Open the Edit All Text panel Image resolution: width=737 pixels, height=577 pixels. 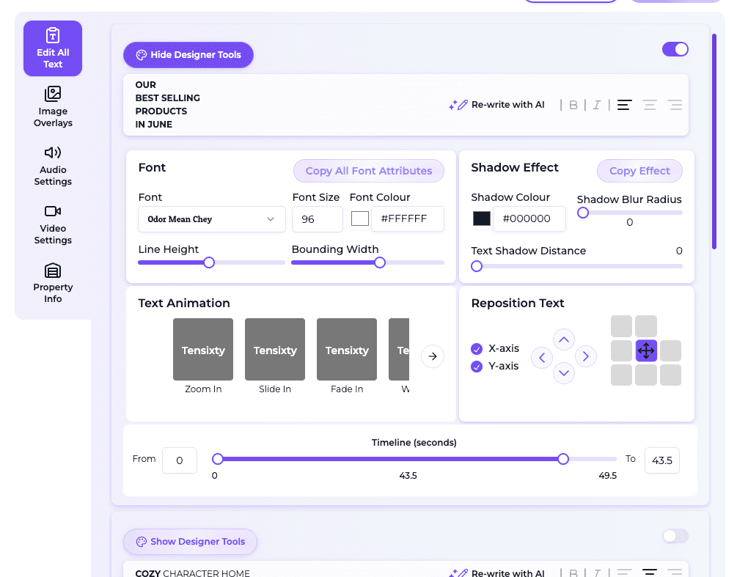click(x=53, y=48)
